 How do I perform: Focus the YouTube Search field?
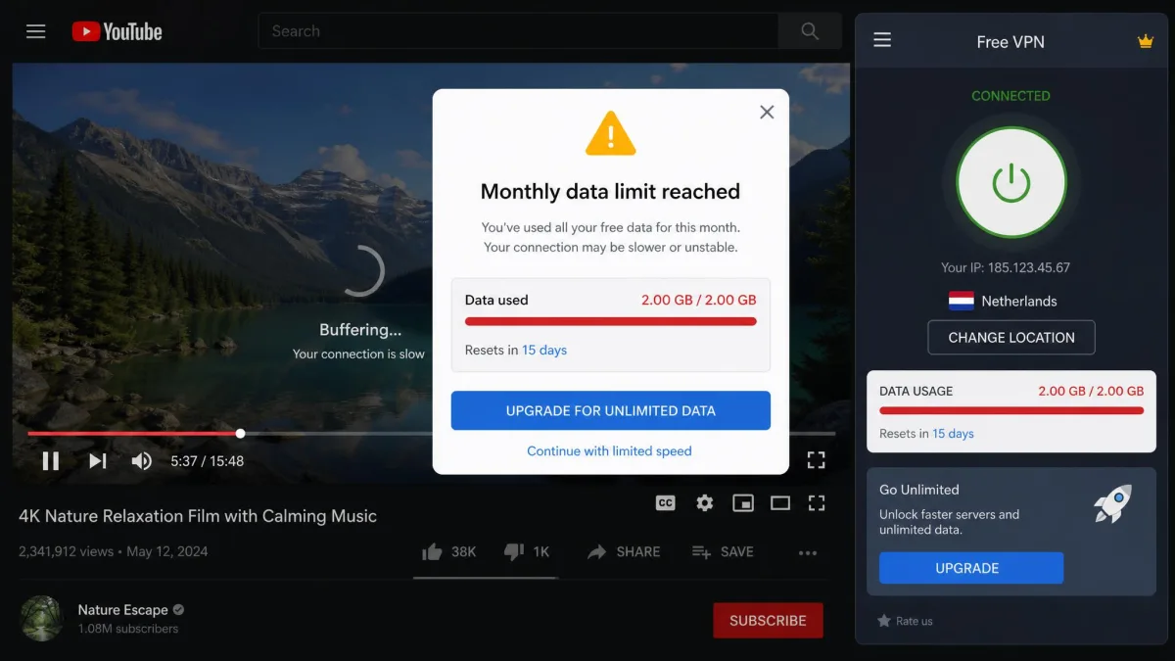click(x=518, y=31)
